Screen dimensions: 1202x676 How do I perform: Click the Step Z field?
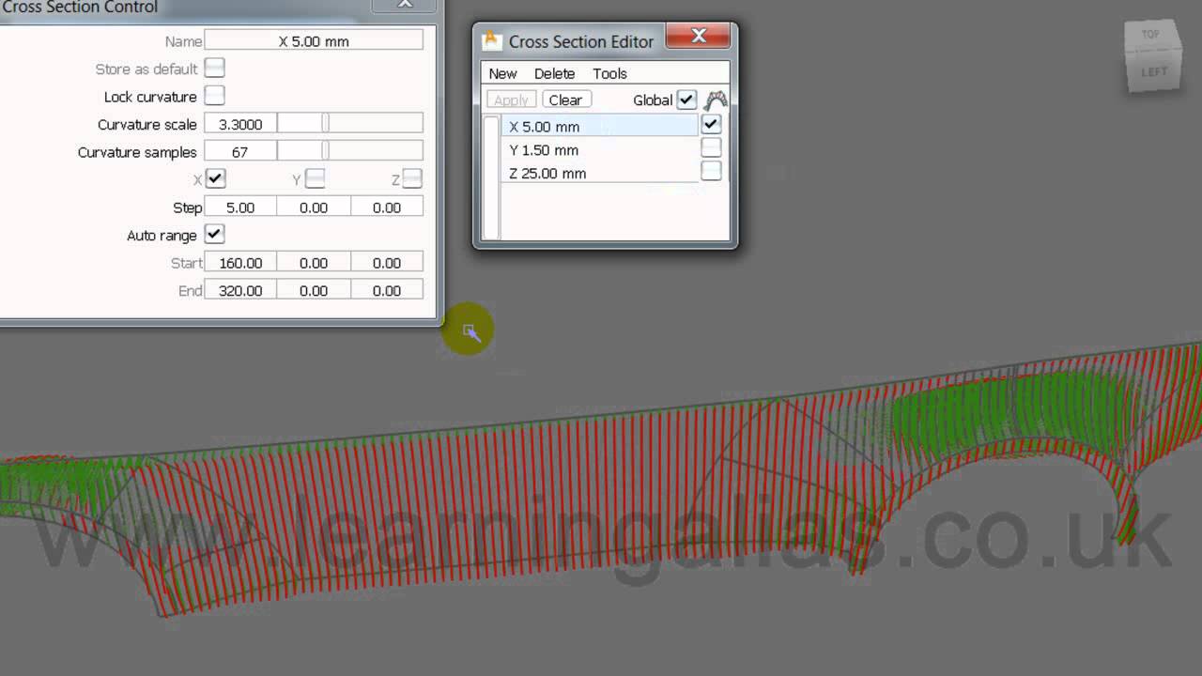click(387, 207)
